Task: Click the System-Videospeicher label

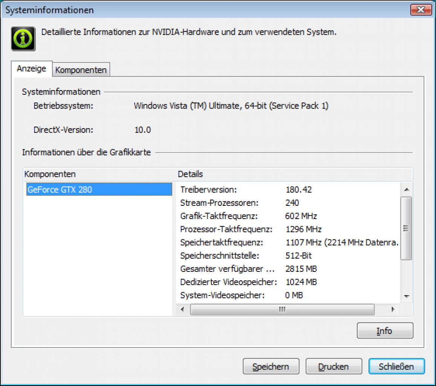Action: [222, 295]
